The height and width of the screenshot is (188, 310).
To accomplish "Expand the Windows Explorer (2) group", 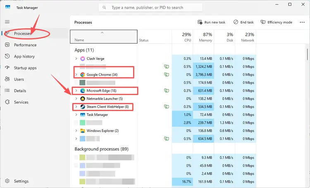I will 76,131.
